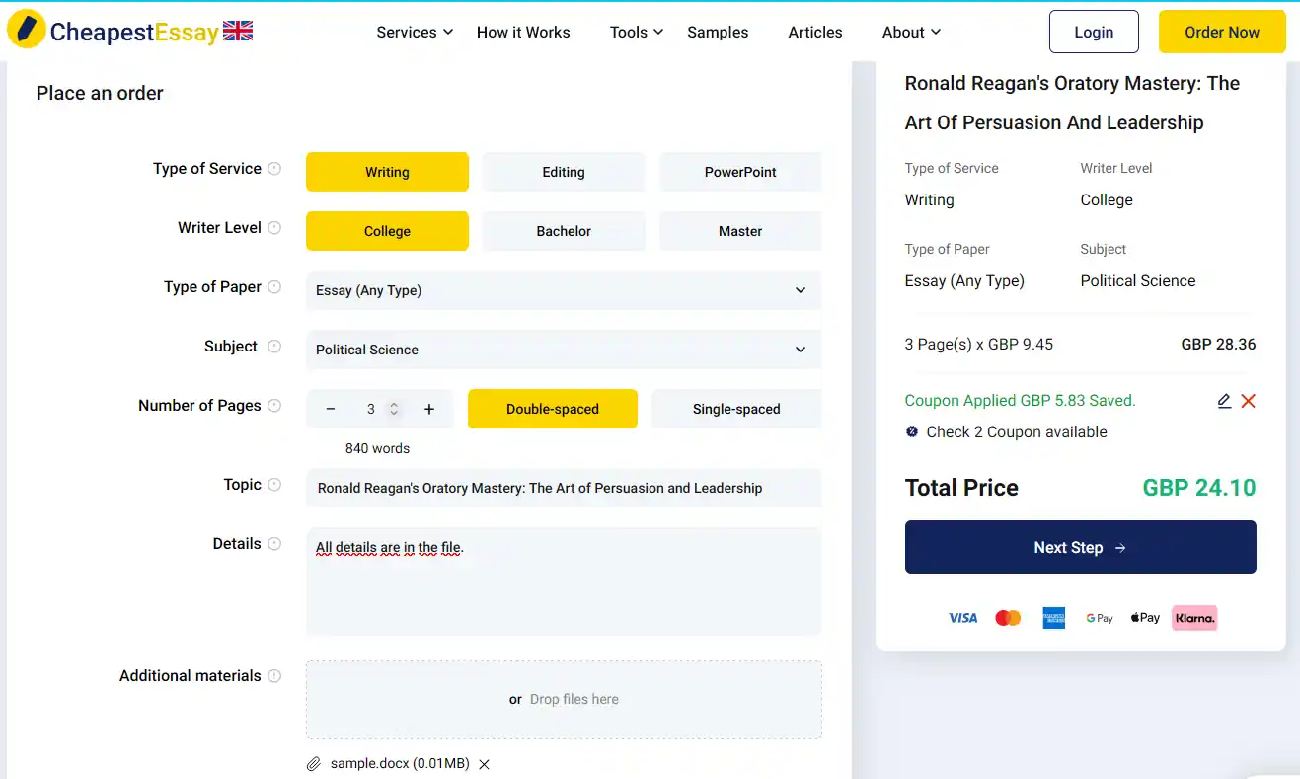Open the Samples page
The height and width of the screenshot is (779, 1300).
tap(718, 32)
